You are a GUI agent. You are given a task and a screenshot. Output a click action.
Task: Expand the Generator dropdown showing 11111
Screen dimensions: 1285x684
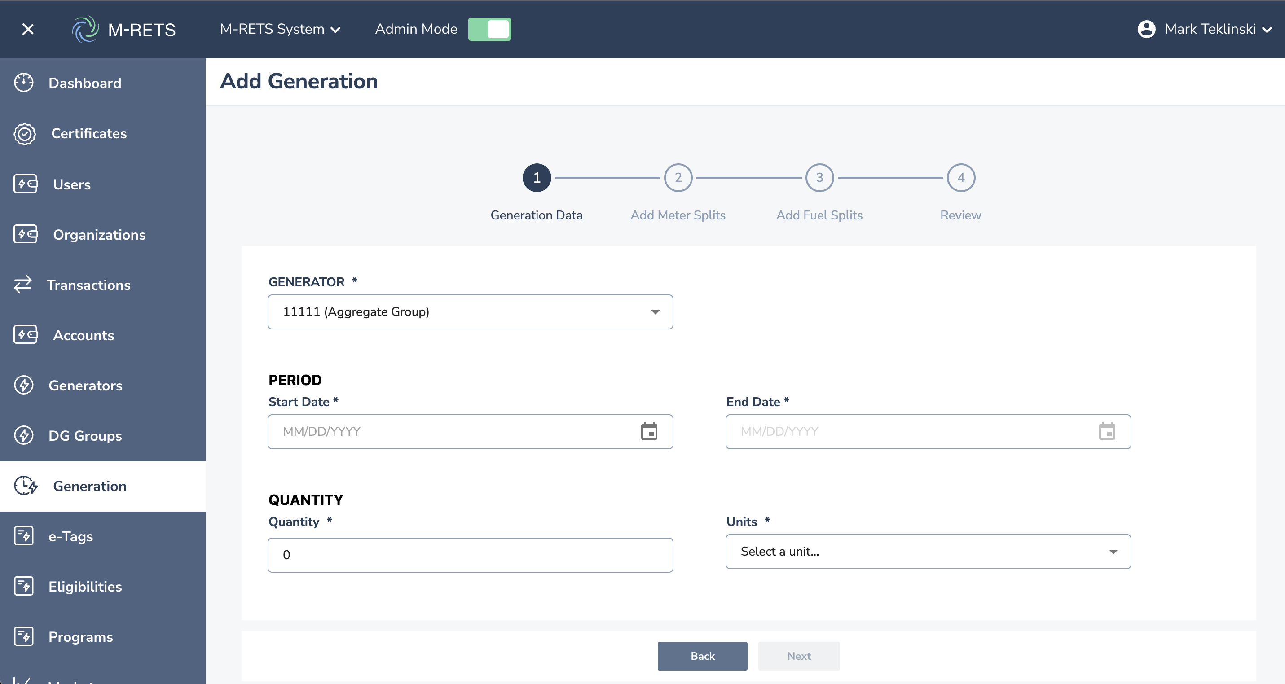(x=470, y=311)
